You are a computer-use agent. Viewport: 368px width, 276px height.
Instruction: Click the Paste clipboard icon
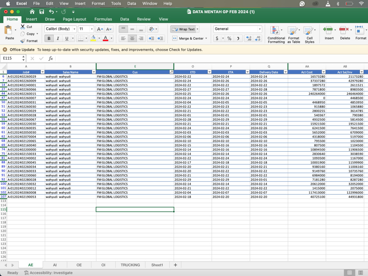click(8, 30)
